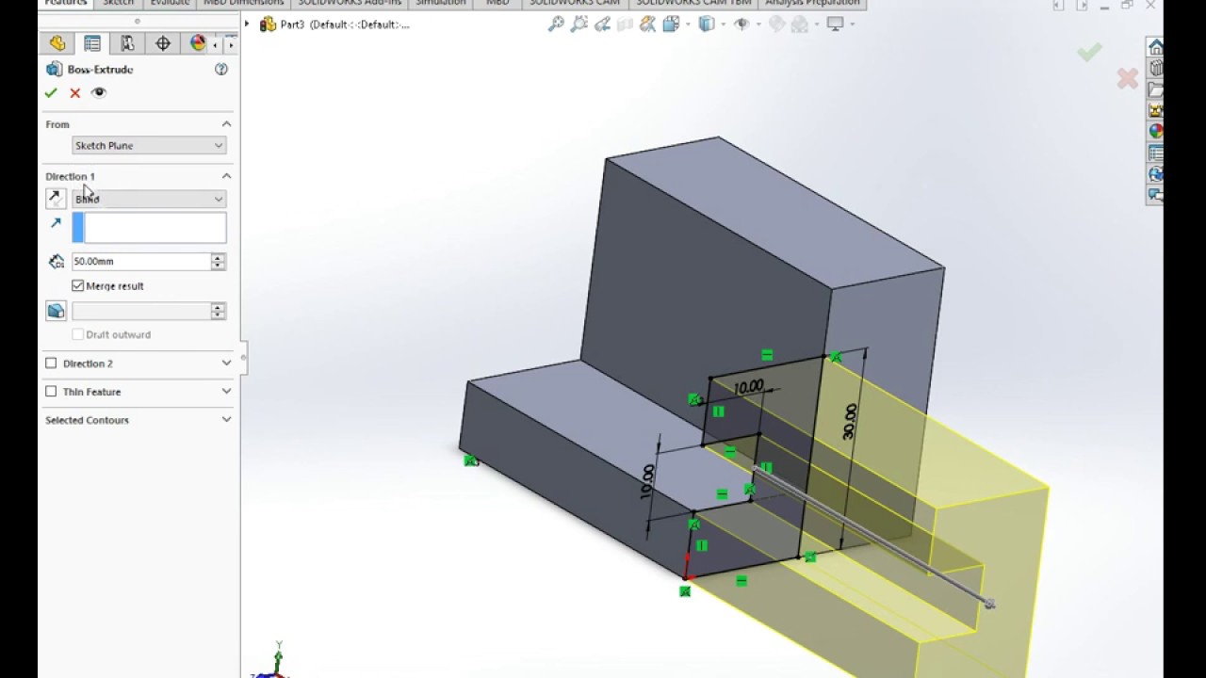
Task: Open the View Palette icon in task pane
Action: 1156,111
